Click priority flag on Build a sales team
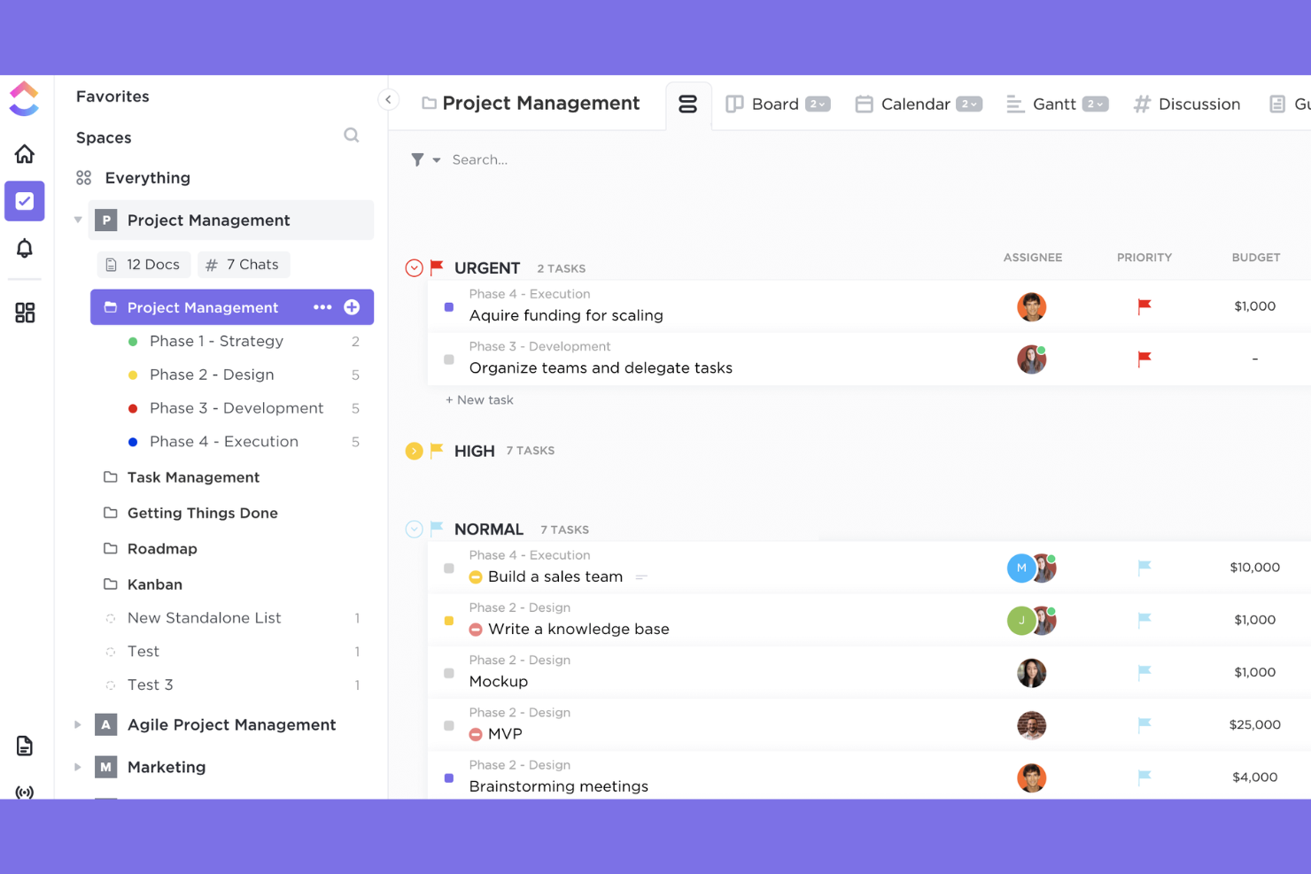This screenshot has width=1311, height=874. [x=1144, y=567]
